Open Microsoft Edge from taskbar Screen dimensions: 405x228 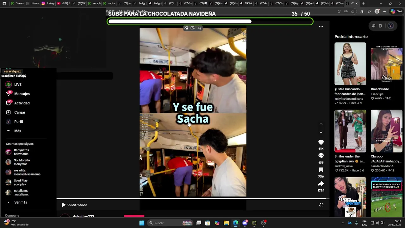235,223
